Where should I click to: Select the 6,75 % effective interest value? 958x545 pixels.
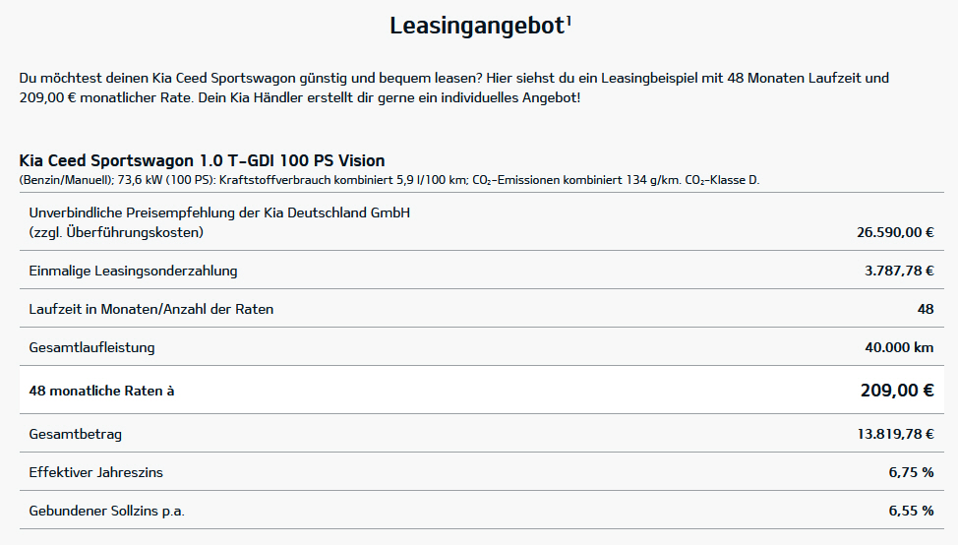pos(911,472)
